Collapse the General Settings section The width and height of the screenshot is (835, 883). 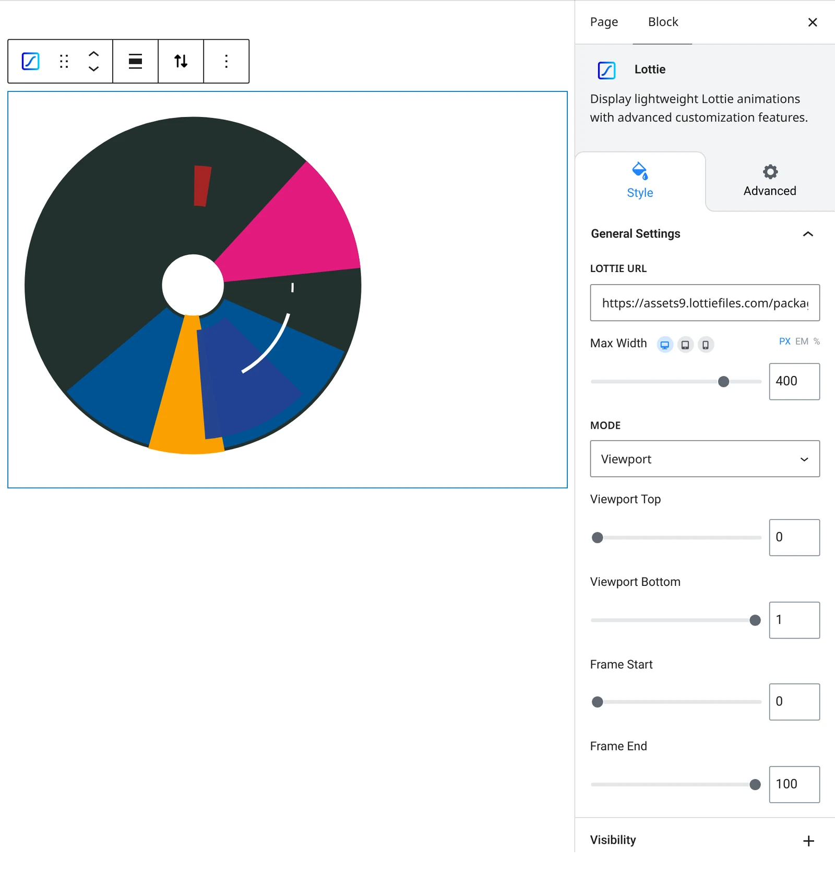point(808,234)
